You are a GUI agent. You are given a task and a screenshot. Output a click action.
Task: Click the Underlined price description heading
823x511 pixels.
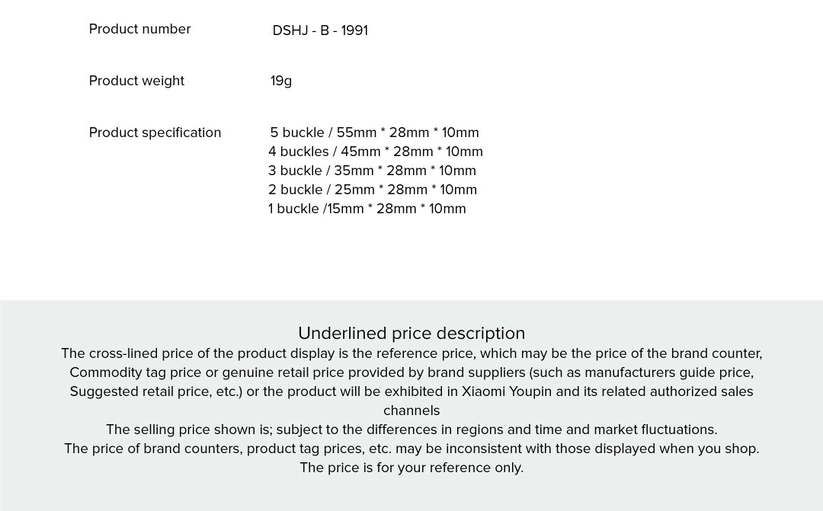(x=411, y=334)
